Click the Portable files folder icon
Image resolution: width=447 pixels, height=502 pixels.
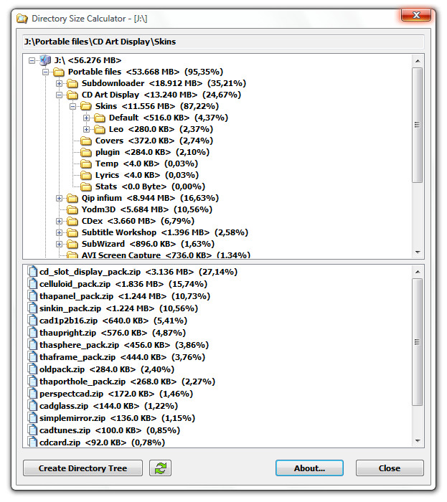pyautogui.click(x=59, y=72)
